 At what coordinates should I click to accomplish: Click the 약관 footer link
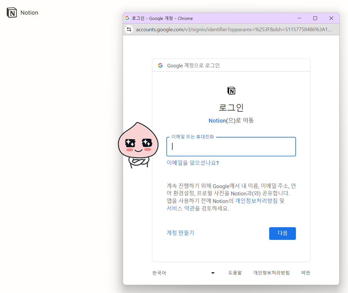[305, 273]
